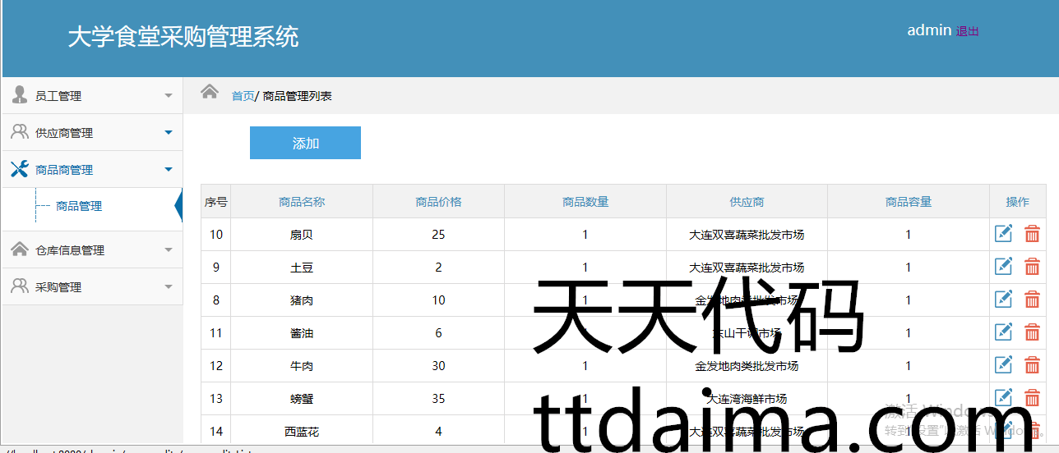Collapse the 商品商管理 menu arrow
This screenshot has width=1059, height=453.
tap(169, 170)
